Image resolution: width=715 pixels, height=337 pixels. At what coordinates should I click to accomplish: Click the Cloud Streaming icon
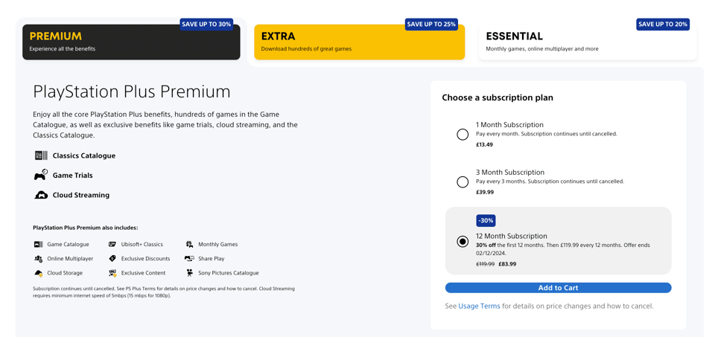[x=41, y=195]
